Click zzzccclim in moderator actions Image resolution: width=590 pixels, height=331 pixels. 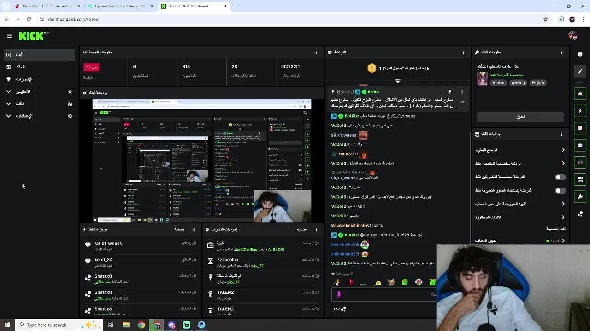click(228, 260)
